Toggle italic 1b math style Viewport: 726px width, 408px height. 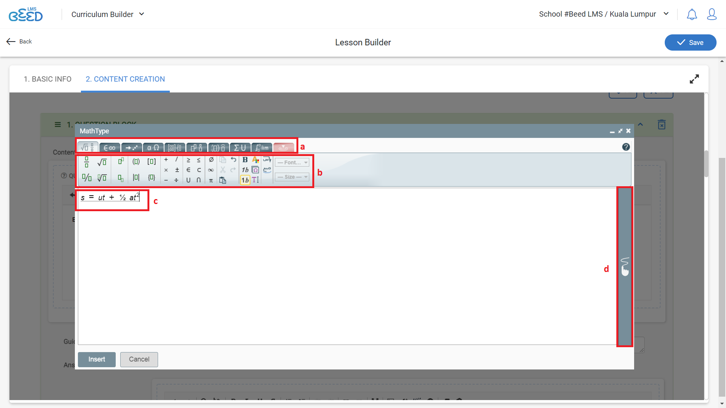click(x=245, y=170)
